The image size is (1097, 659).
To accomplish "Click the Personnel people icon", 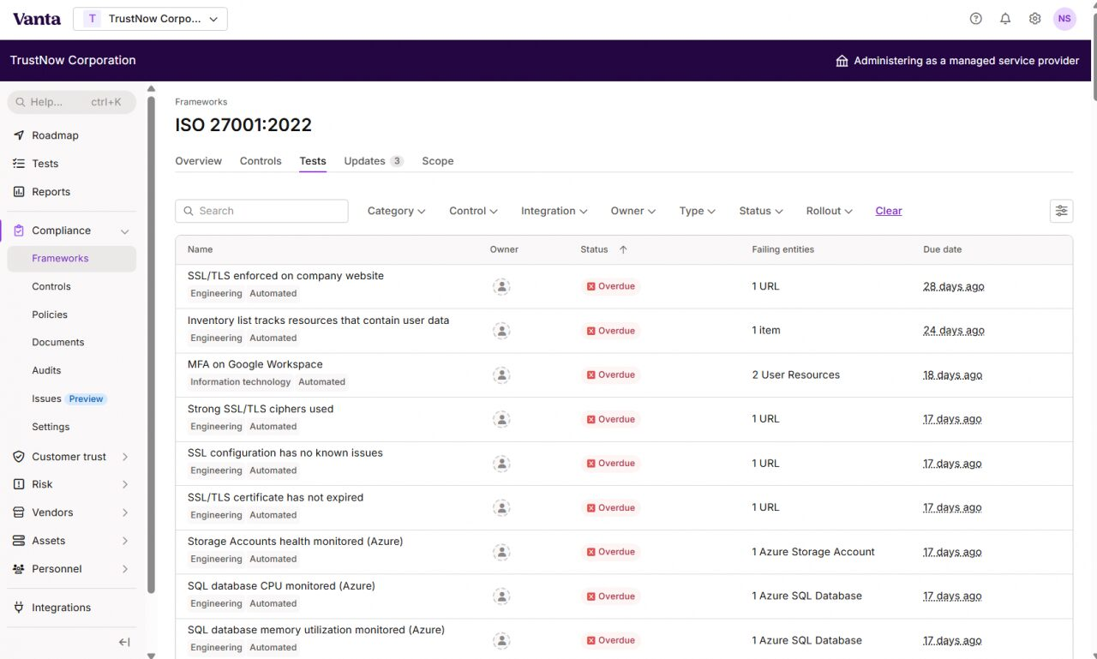I will tap(19, 569).
